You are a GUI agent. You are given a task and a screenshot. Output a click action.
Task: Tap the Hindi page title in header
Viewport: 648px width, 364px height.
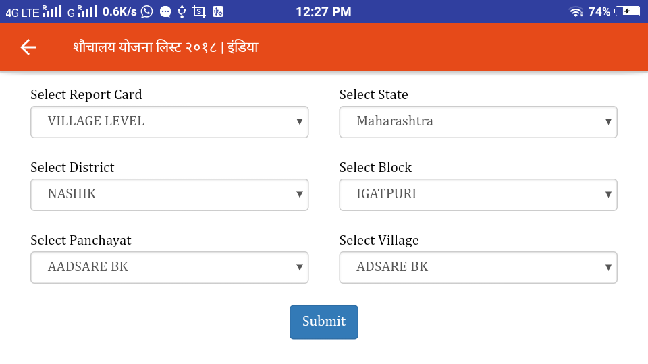click(165, 47)
